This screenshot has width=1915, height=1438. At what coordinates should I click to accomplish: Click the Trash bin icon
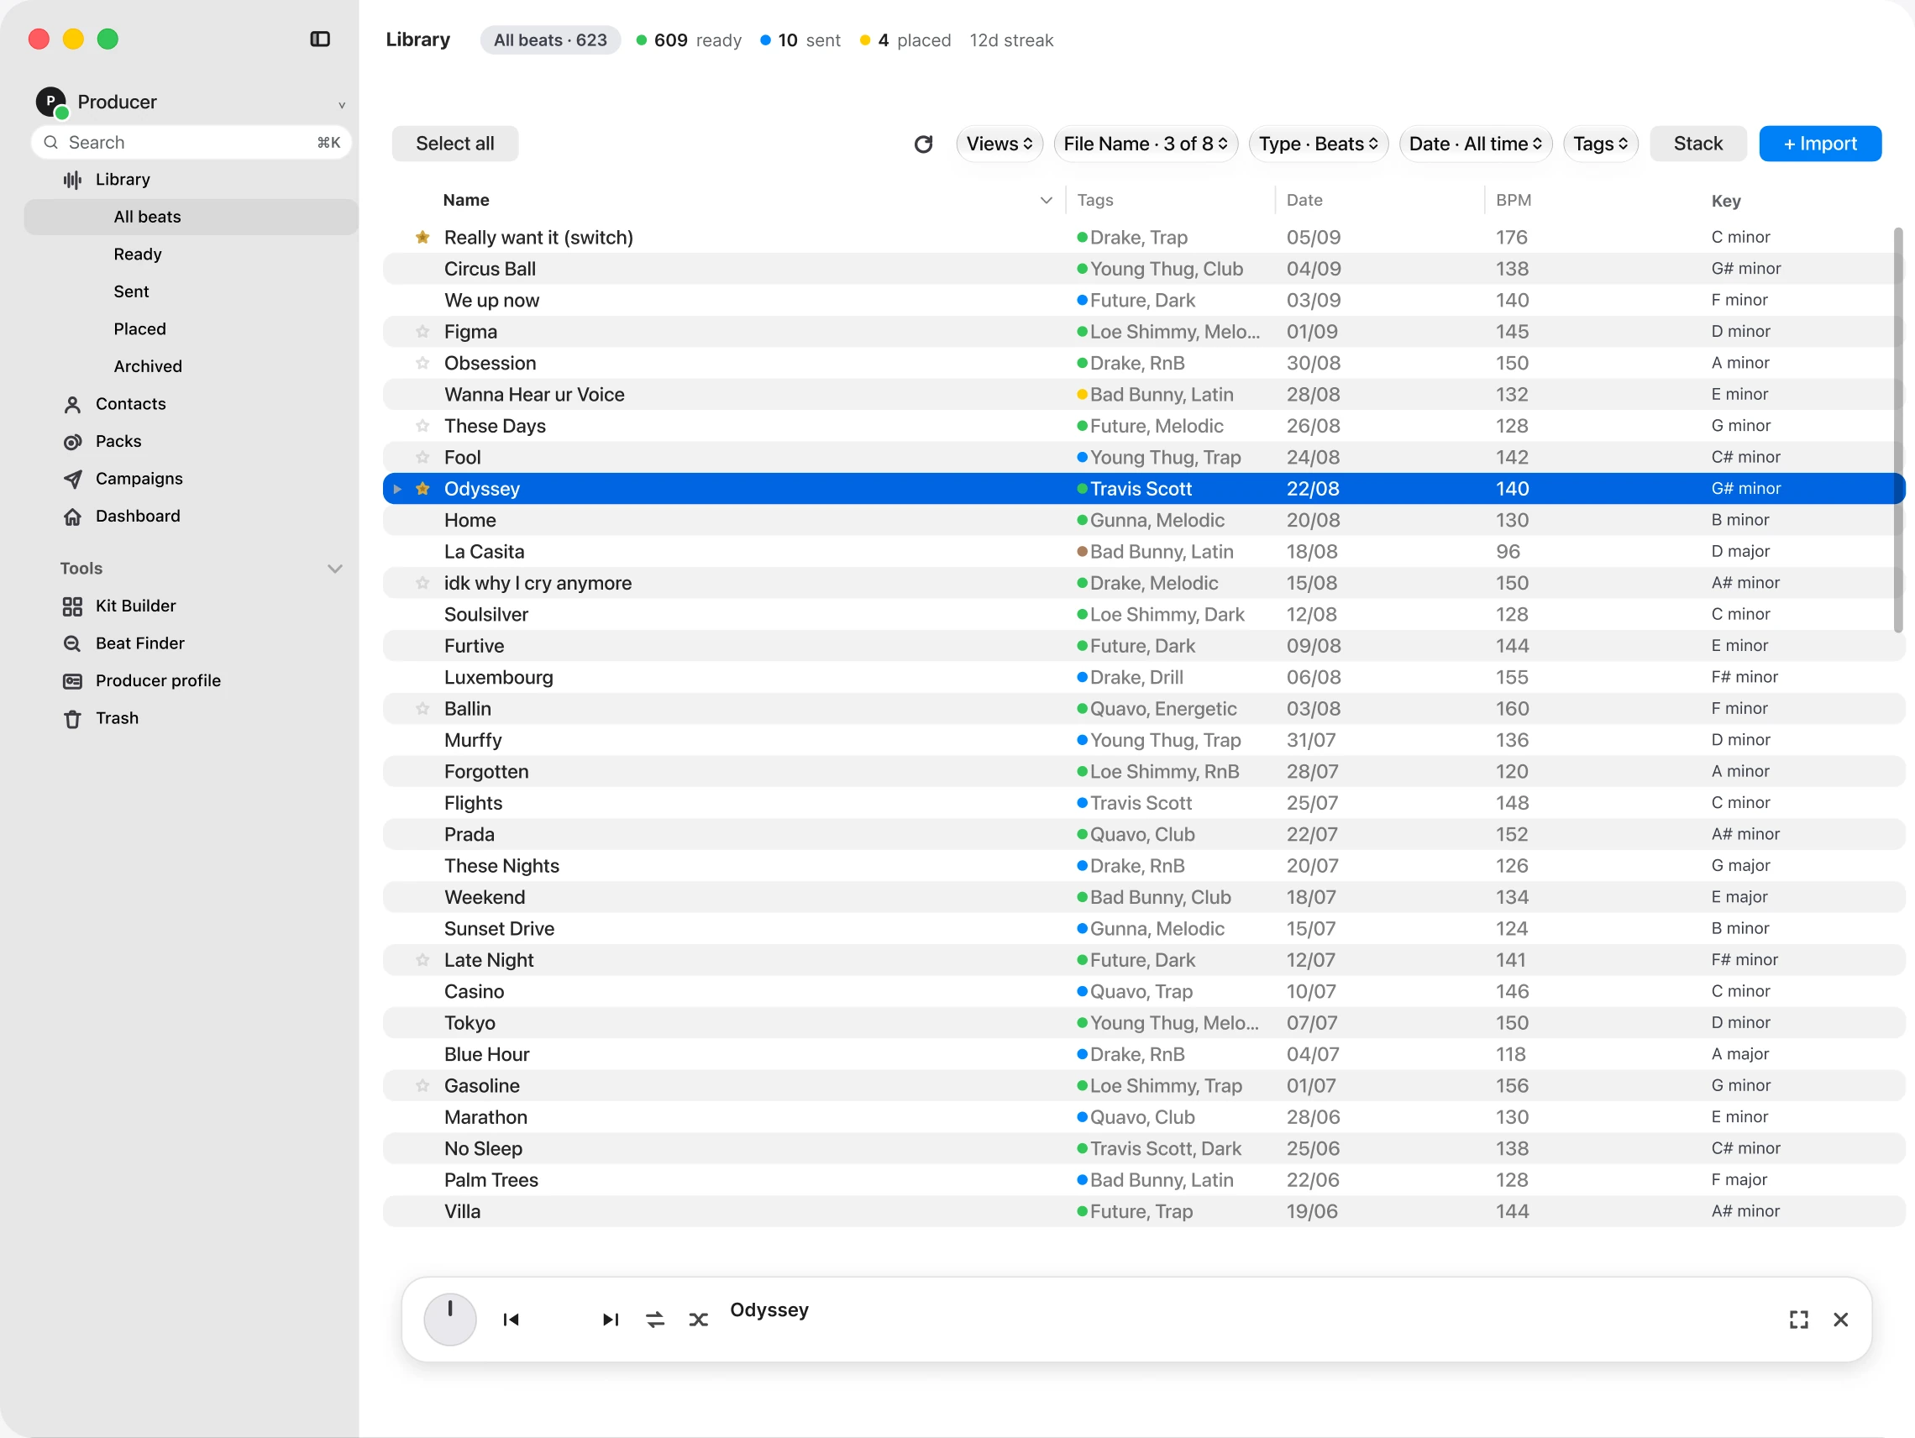click(x=73, y=718)
